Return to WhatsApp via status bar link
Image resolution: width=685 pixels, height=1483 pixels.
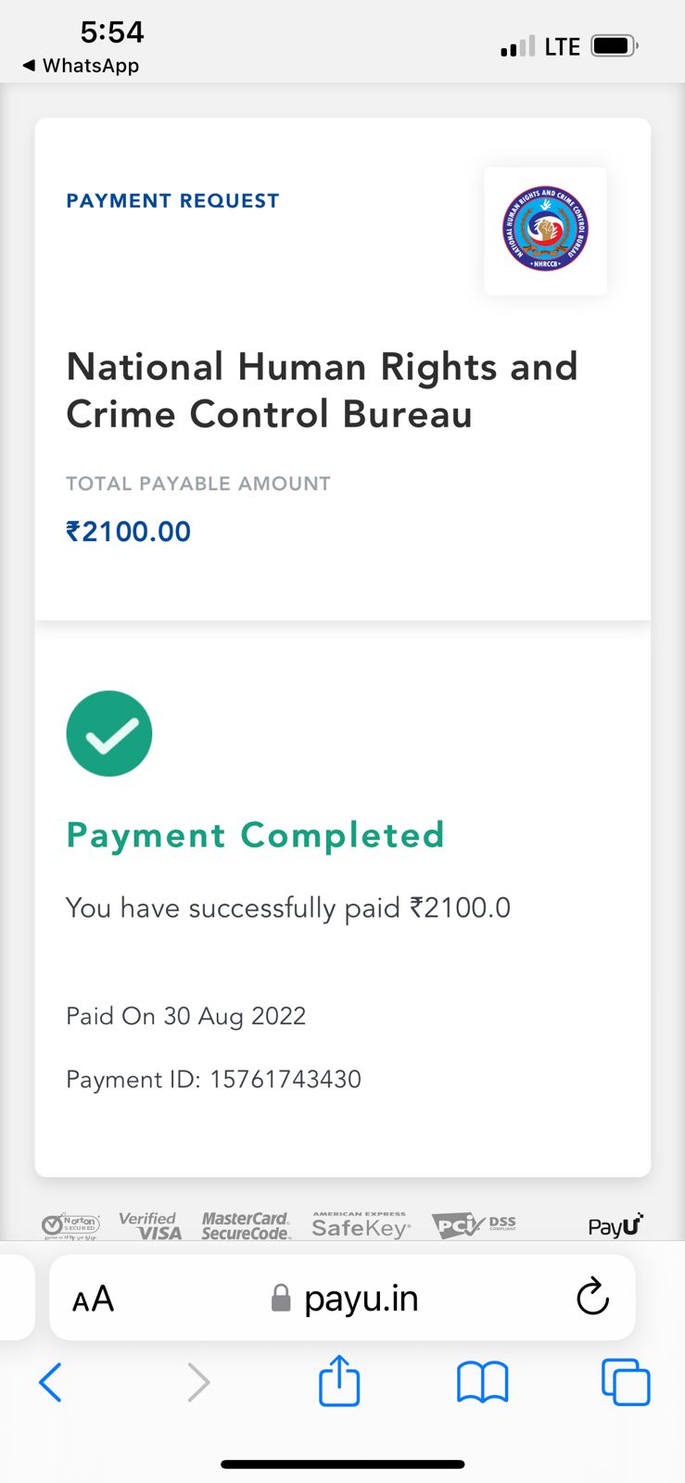point(81,66)
